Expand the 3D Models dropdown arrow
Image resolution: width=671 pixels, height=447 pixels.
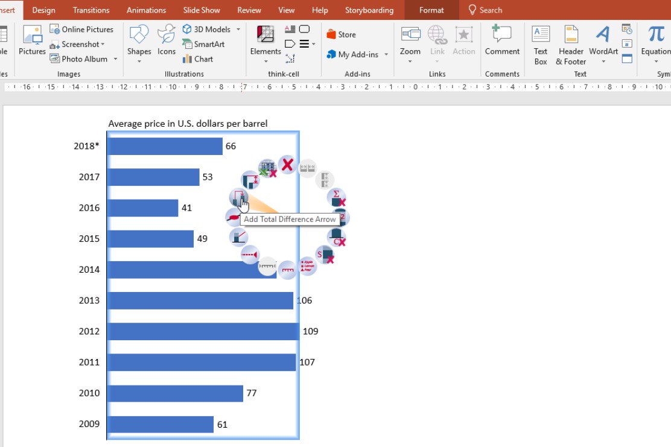[x=238, y=29]
